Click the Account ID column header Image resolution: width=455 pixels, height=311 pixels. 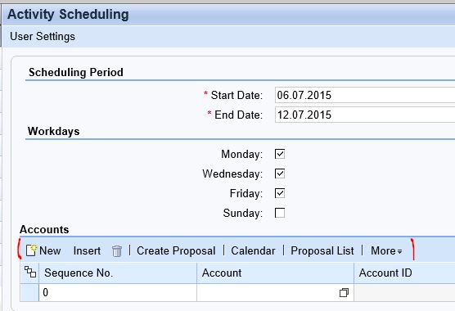(385, 273)
